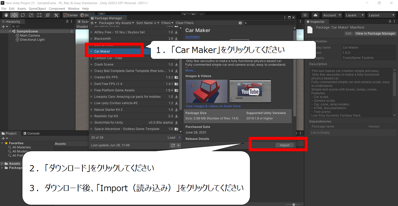The image size is (398, 206).
Task: Click the asoliddev publisher link
Action: [x=192, y=37]
